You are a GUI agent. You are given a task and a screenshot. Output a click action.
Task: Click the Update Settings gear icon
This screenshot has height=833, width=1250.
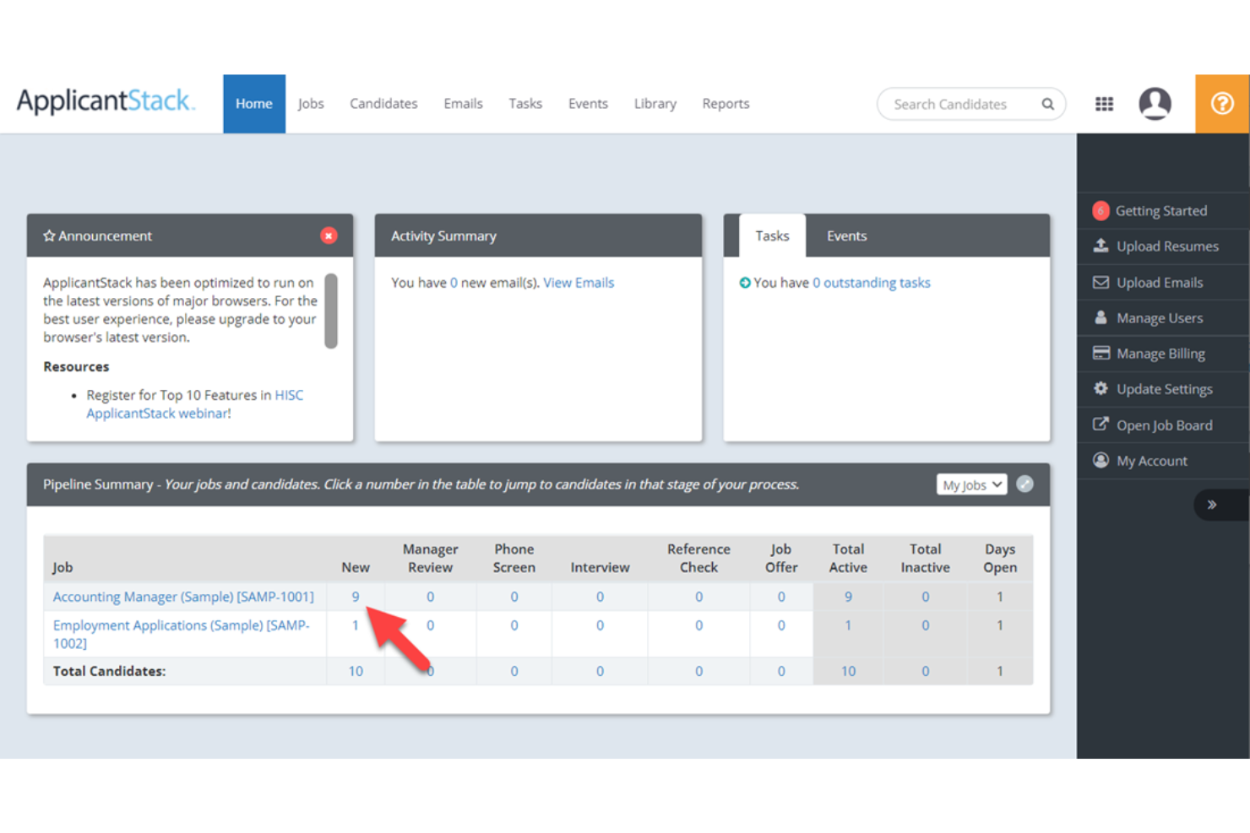pos(1101,388)
